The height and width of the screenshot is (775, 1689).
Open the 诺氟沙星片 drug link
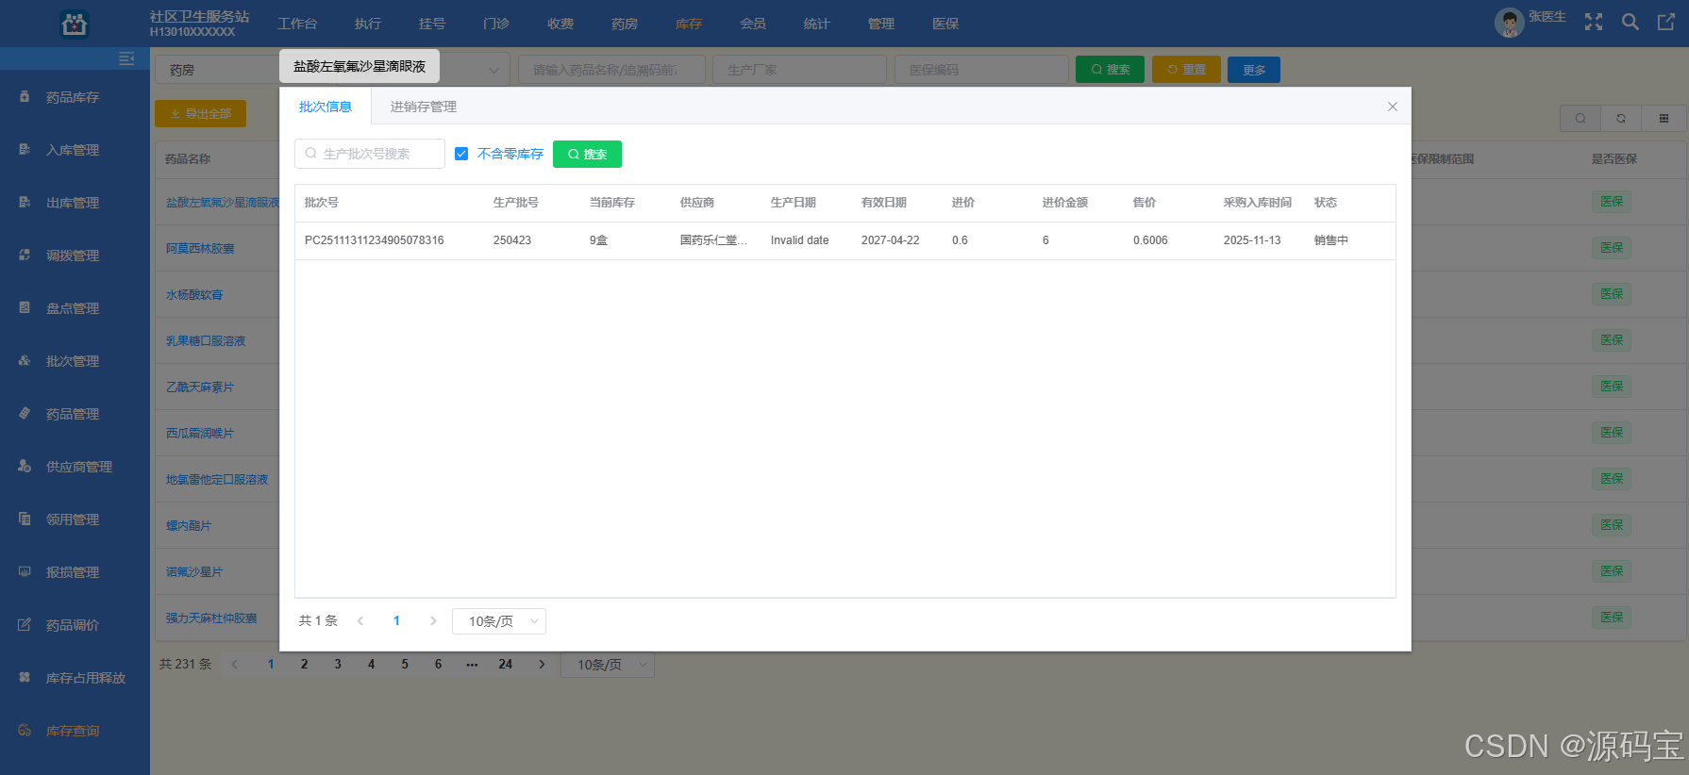pos(194,572)
